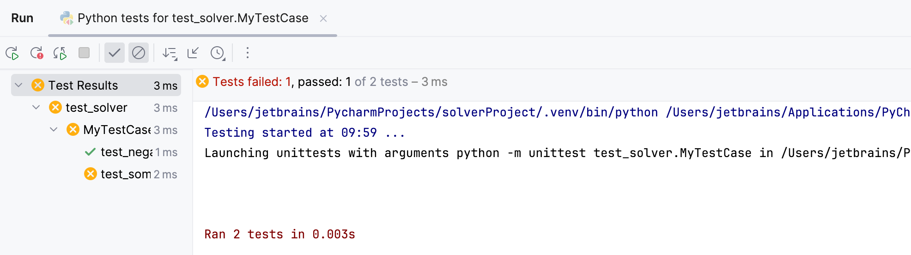
Task: Open the .venv/bin/python path link
Action: coord(431,112)
